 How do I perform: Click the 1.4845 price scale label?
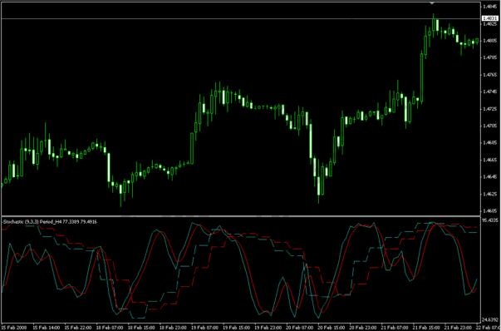pos(490,7)
